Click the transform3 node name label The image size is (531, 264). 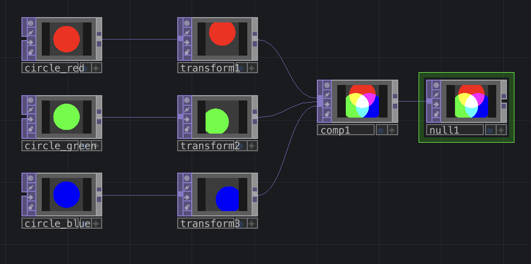pyautogui.click(x=210, y=223)
